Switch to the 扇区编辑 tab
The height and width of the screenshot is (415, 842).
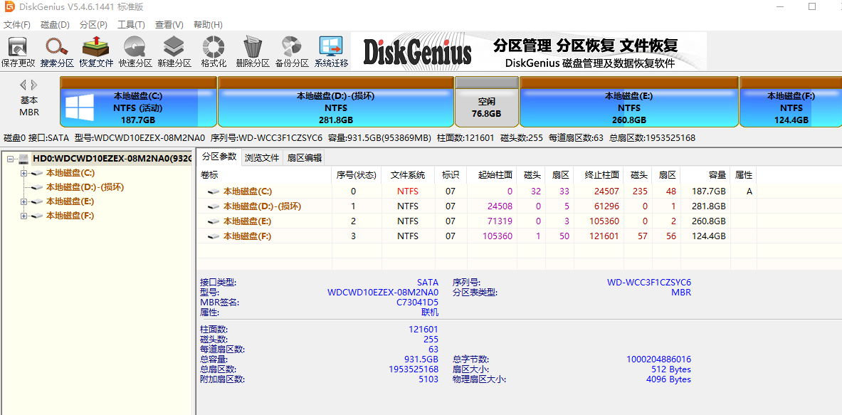point(305,158)
